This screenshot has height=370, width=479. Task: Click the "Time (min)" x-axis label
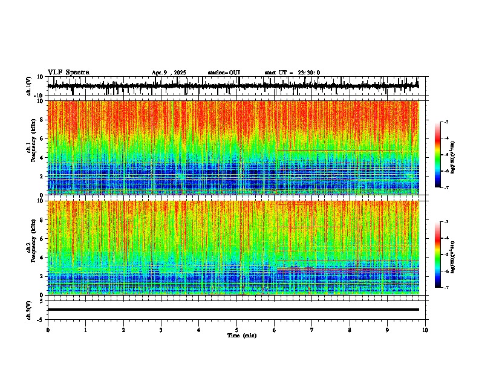[x=242, y=336]
